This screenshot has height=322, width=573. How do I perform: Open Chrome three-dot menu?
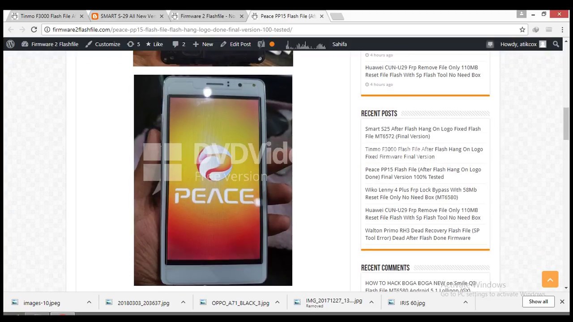562,30
